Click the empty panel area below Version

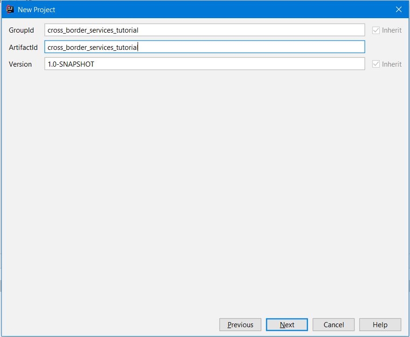point(204,186)
